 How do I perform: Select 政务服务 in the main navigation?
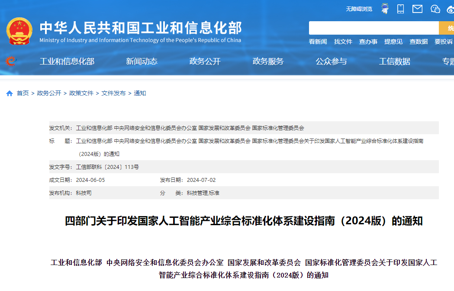click(268, 61)
